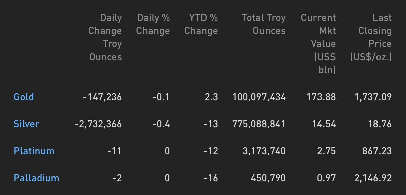The width and height of the screenshot is (406, 195).
Task: Select Gold market value 173.88
Action: (321, 97)
